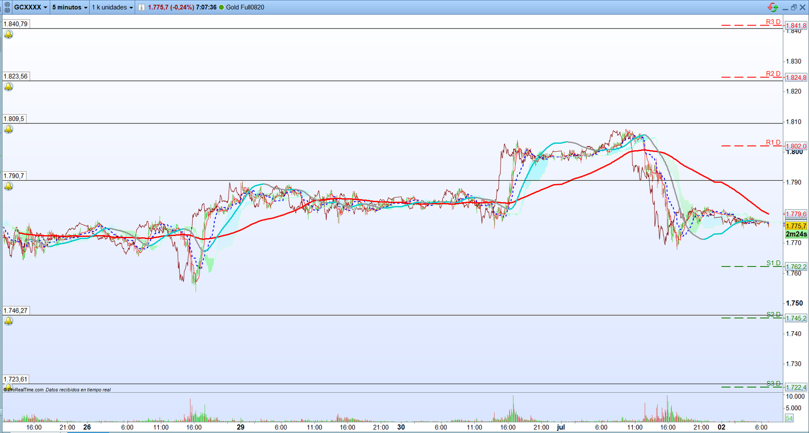Select the 1.840,79 alert level label
This screenshot has width=809, height=433.
pyautogui.click(x=16, y=24)
